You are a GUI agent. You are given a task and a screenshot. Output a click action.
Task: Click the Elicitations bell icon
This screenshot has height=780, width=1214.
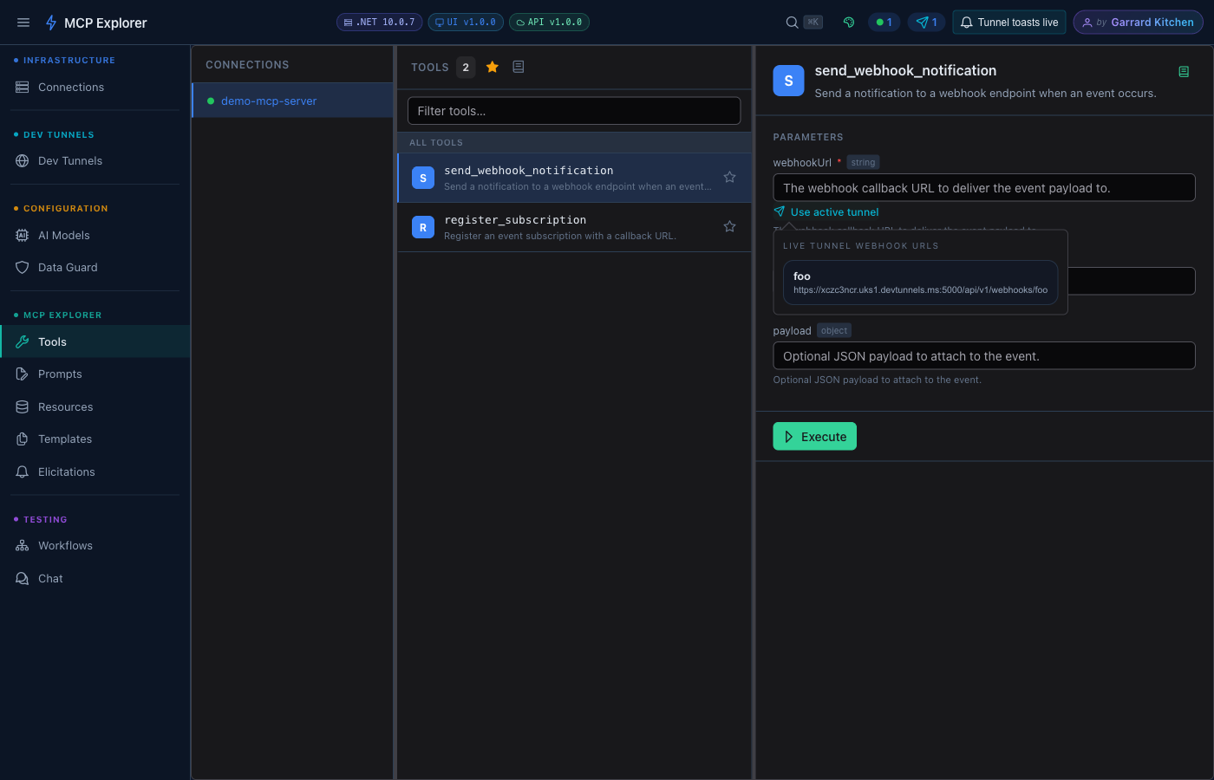(x=23, y=471)
